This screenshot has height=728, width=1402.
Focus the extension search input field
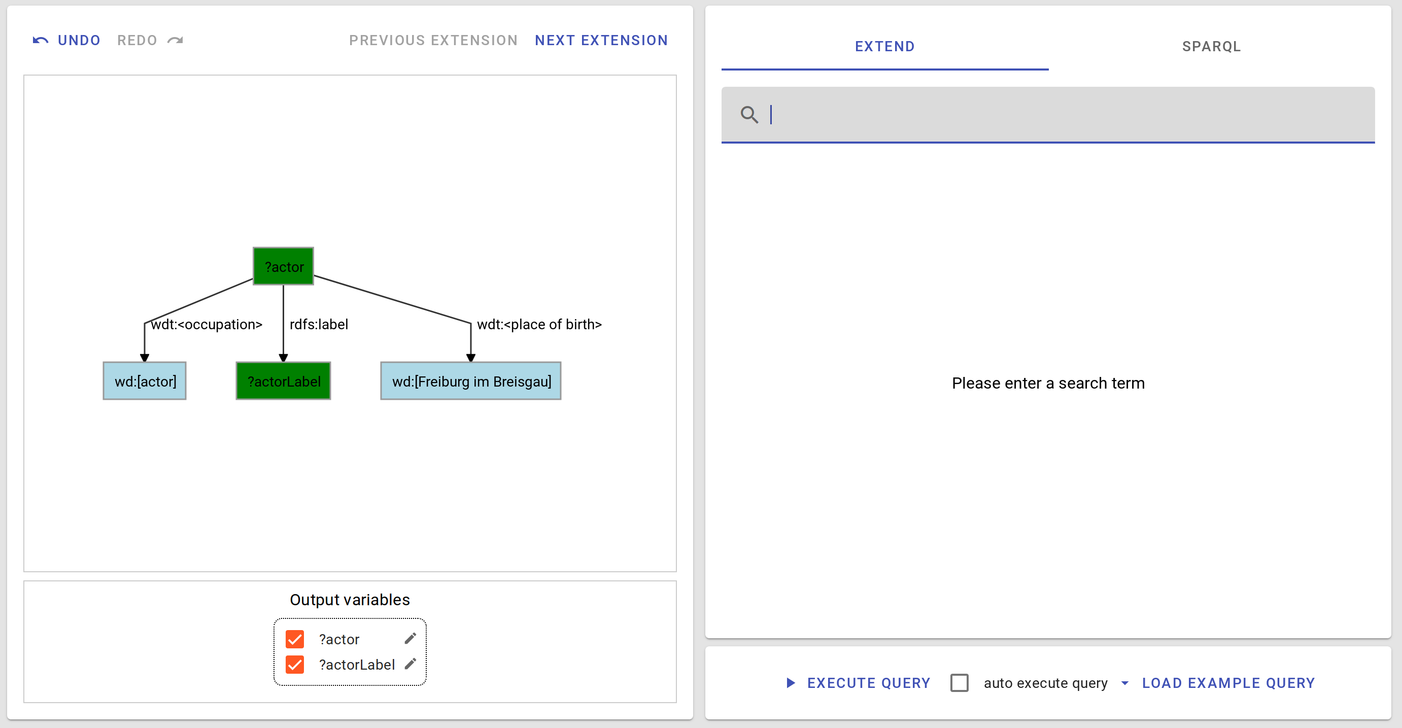(1048, 115)
